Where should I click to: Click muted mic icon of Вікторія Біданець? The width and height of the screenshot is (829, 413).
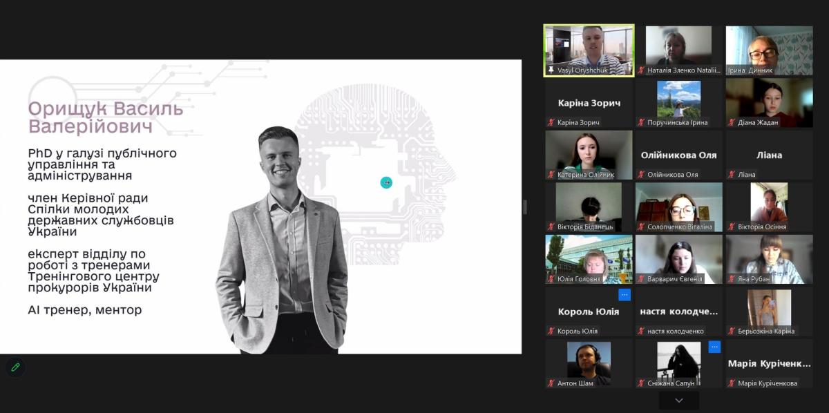(551, 227)
